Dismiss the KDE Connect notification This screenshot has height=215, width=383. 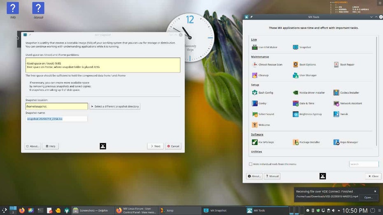(375, 191)
